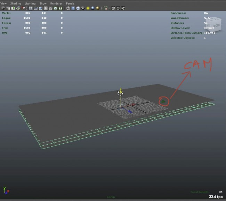This screenshot has height=201, width=226.
Task: Open the Panels menu
Action: [70, 3]
